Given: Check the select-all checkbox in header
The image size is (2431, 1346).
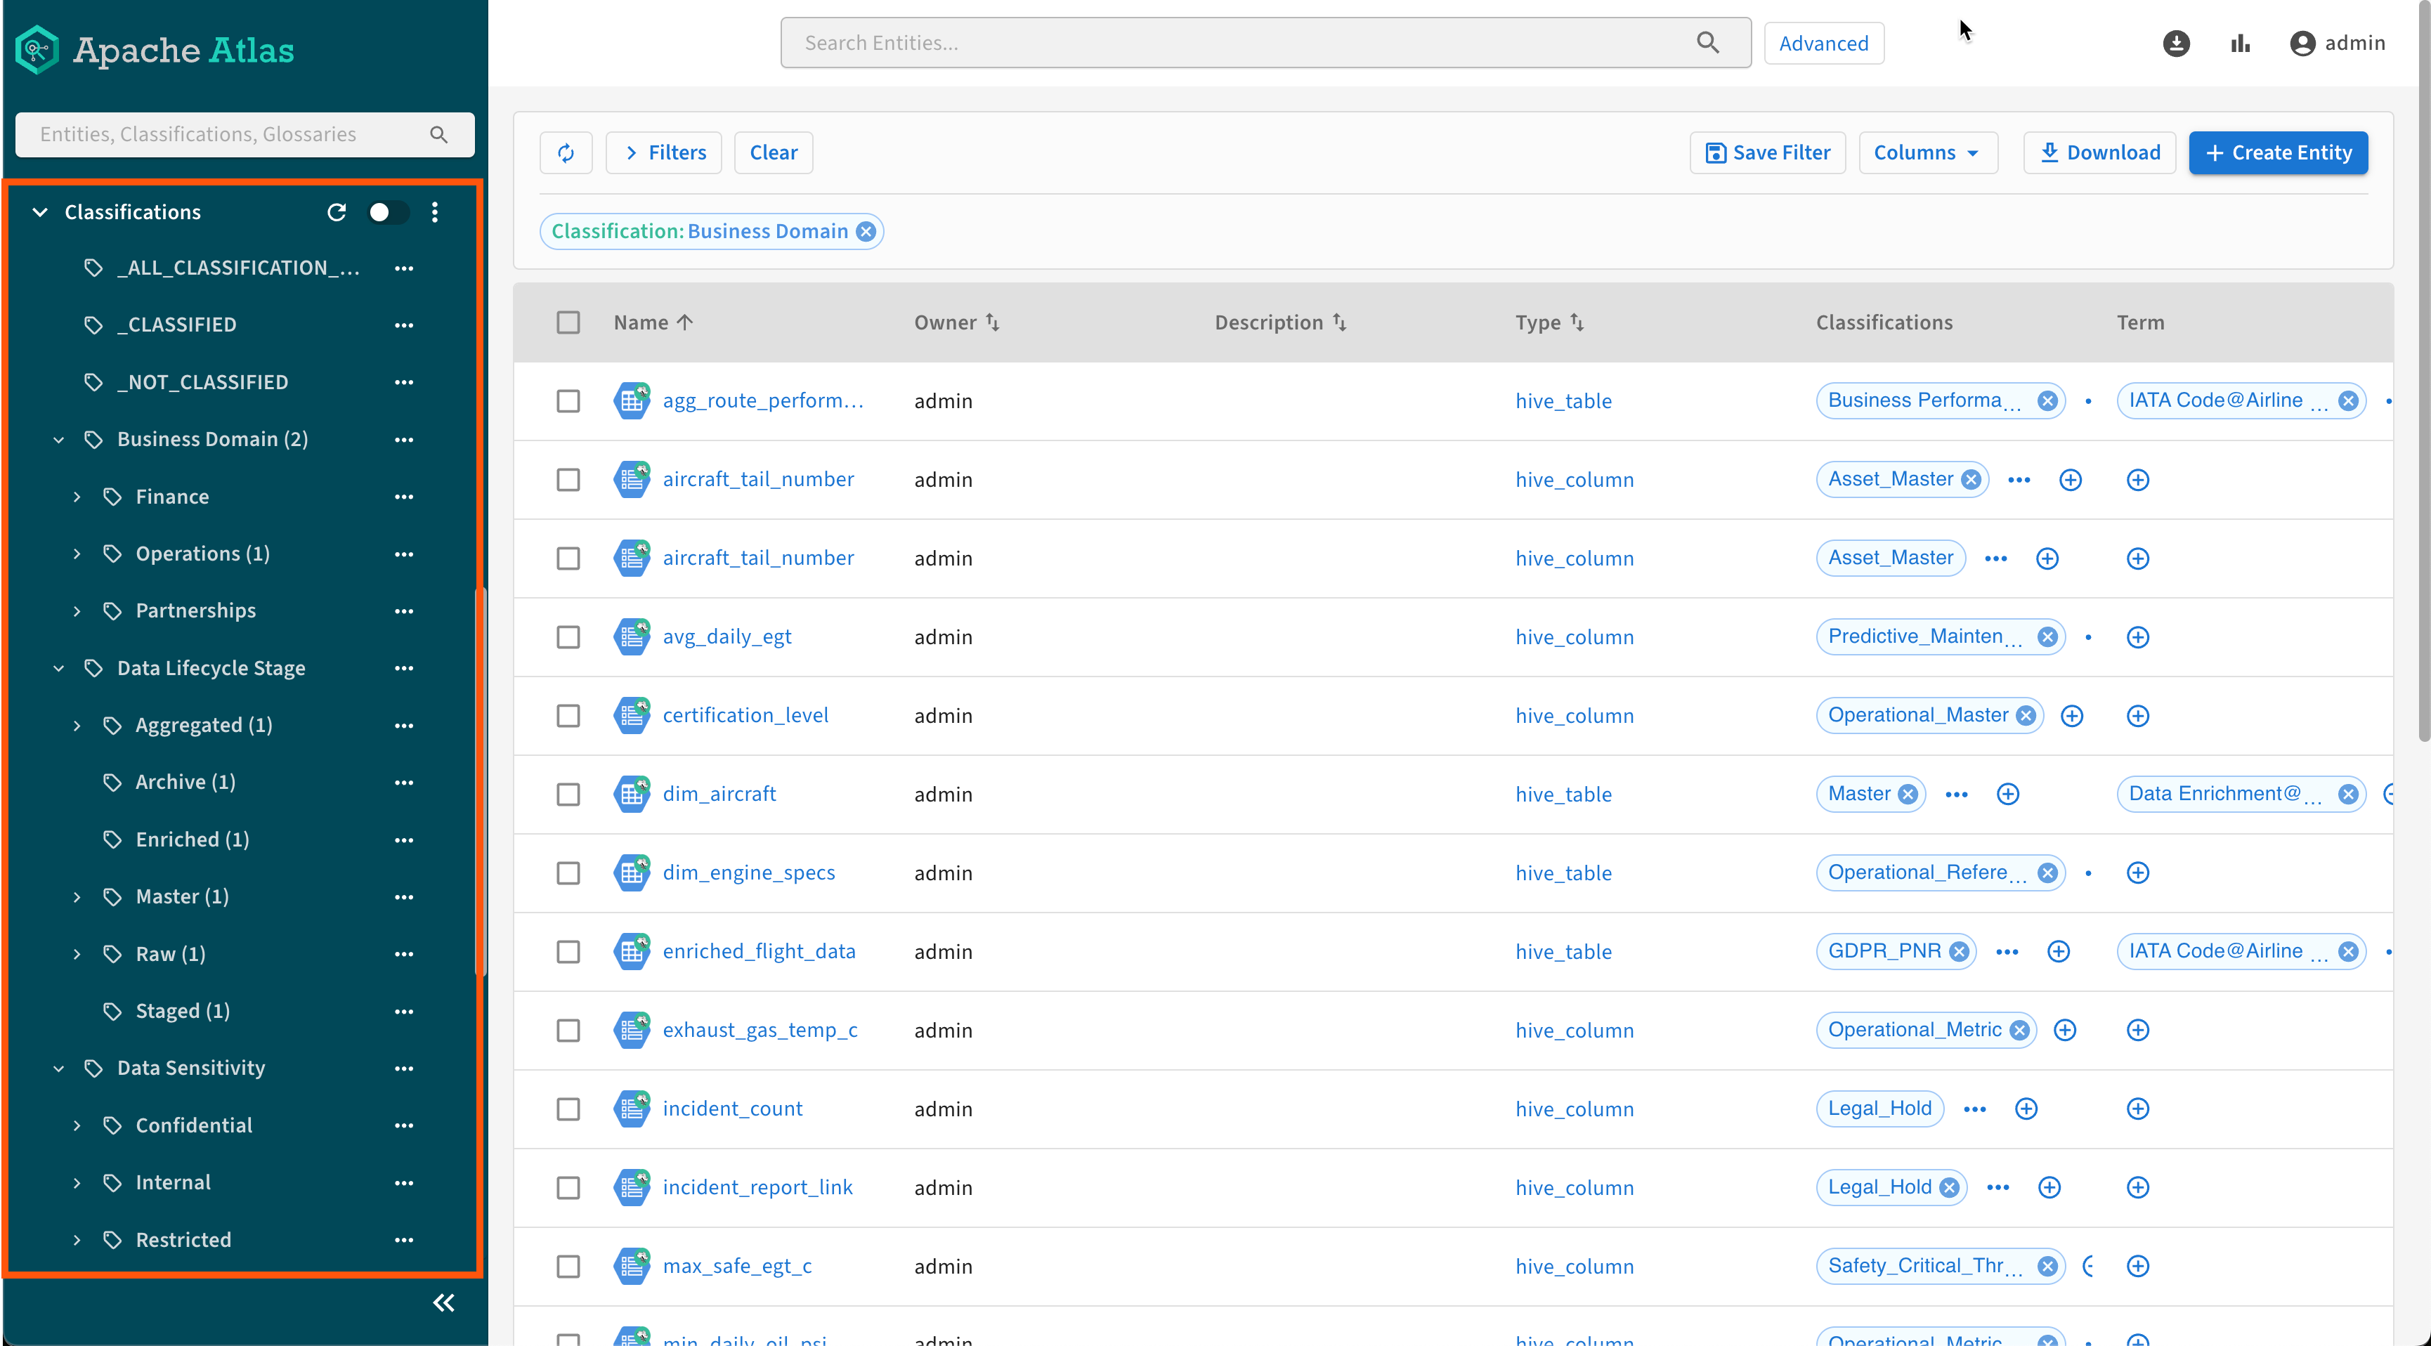Looking at the screenshot, I should click(x=568, y=323).
